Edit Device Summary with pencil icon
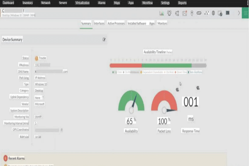Screen dimensions: 249x166 [104, 39]
